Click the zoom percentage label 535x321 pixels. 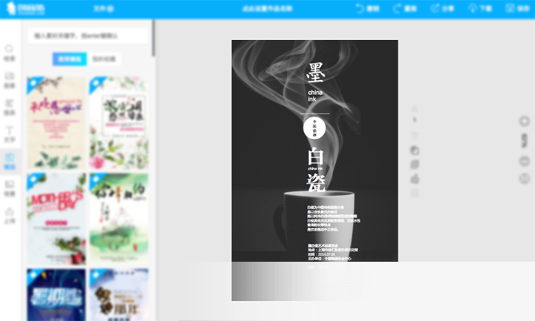[525, 141]
